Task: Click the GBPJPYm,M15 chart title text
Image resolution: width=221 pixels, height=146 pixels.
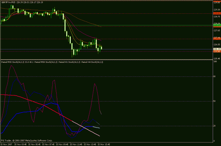Action: pos(8,2)
